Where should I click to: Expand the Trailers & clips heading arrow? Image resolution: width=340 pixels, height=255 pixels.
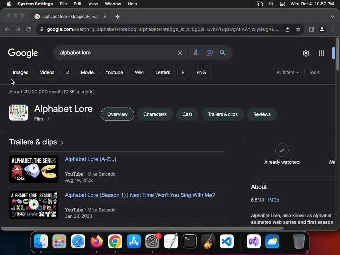click(62, 143)
